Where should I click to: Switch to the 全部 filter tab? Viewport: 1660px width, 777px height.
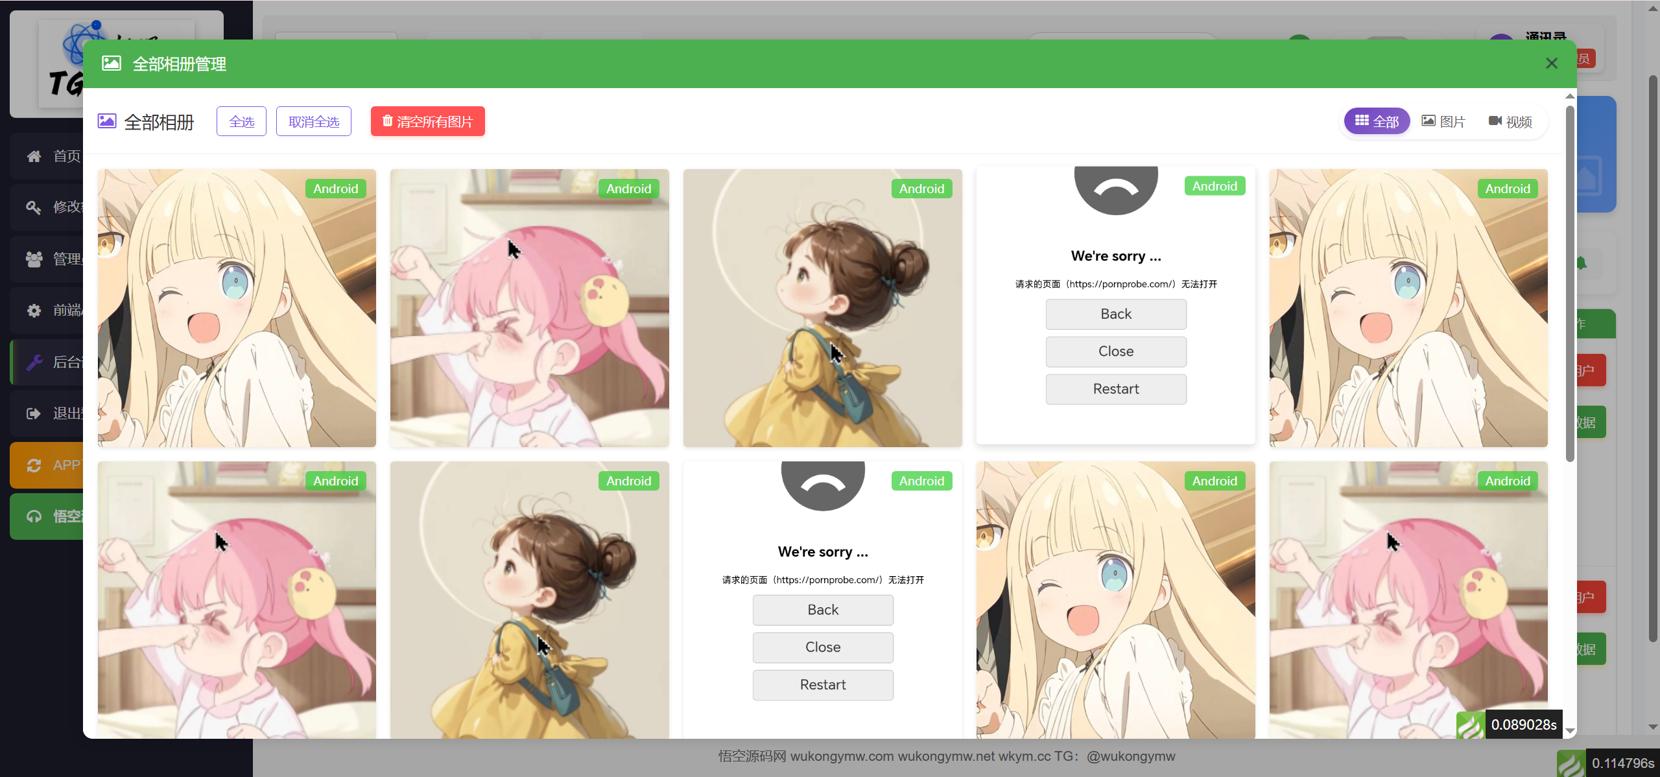(1377, 121)
